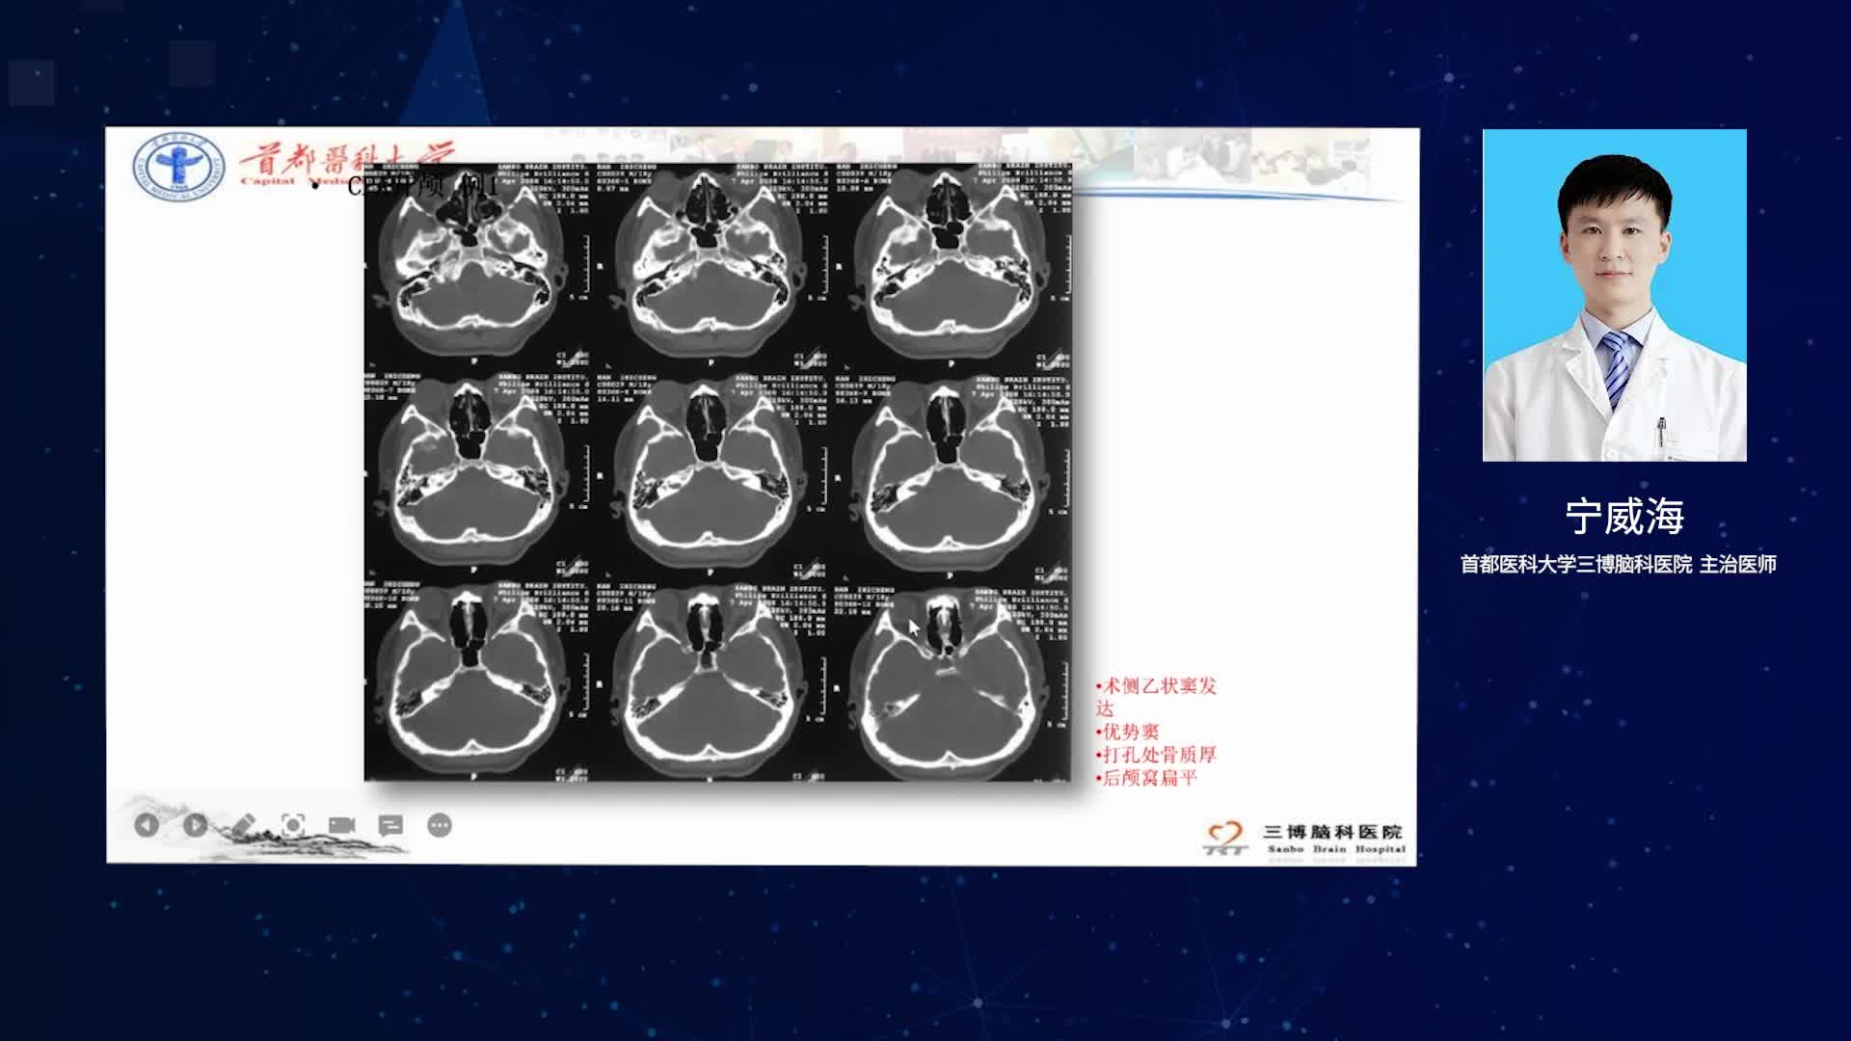Image resolution: width=1851 pixels, height=1041 pixels.
Task: Click the red bullet text 打孔处骨质厚
Action: click(x=1157, y=755)
